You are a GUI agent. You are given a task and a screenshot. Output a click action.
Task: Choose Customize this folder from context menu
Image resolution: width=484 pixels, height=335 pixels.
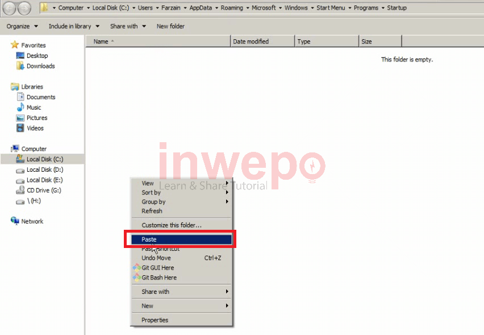click(x=181, y=225)
